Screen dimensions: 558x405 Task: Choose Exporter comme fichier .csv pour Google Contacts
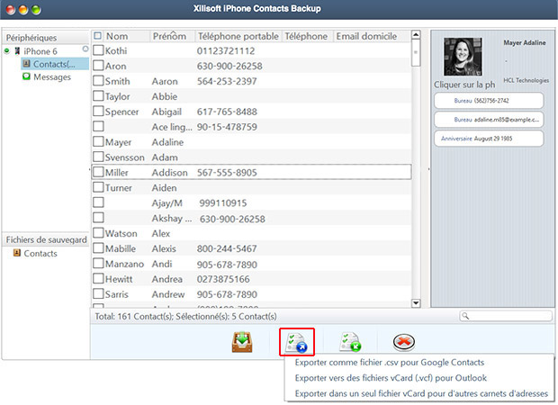click(390, 363)
